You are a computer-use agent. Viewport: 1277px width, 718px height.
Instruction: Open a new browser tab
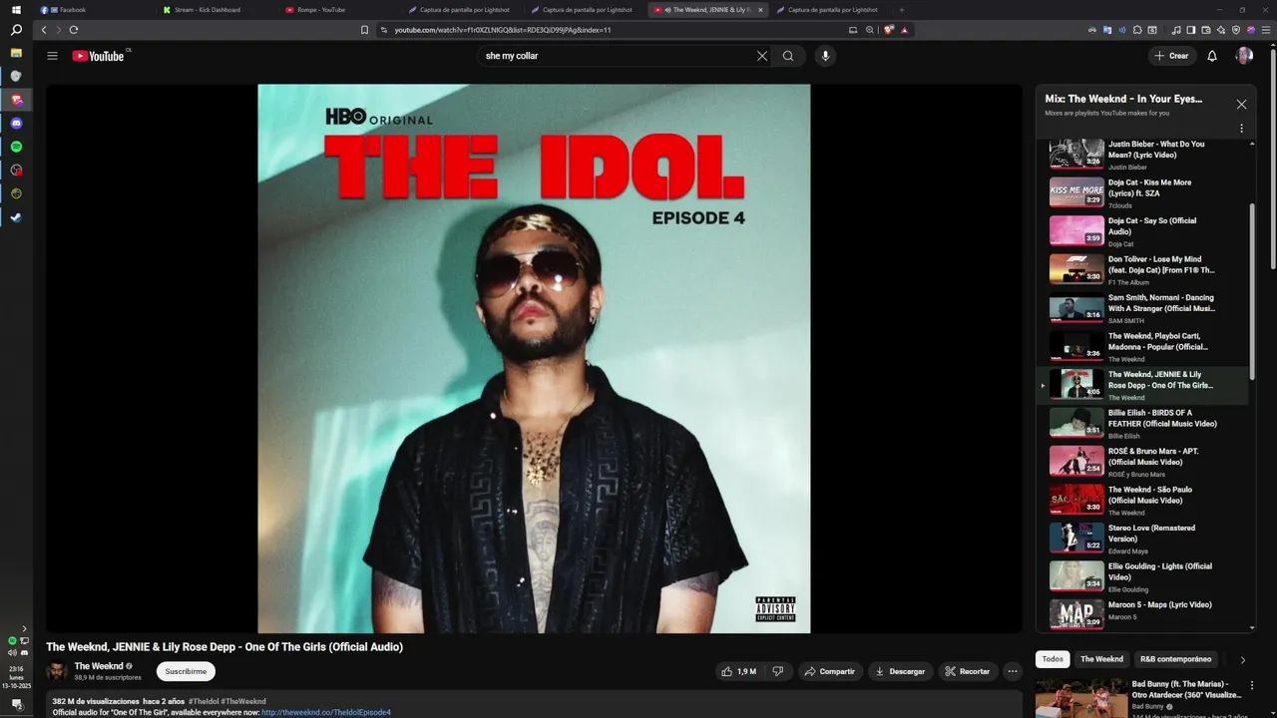(x=902, y=10)
